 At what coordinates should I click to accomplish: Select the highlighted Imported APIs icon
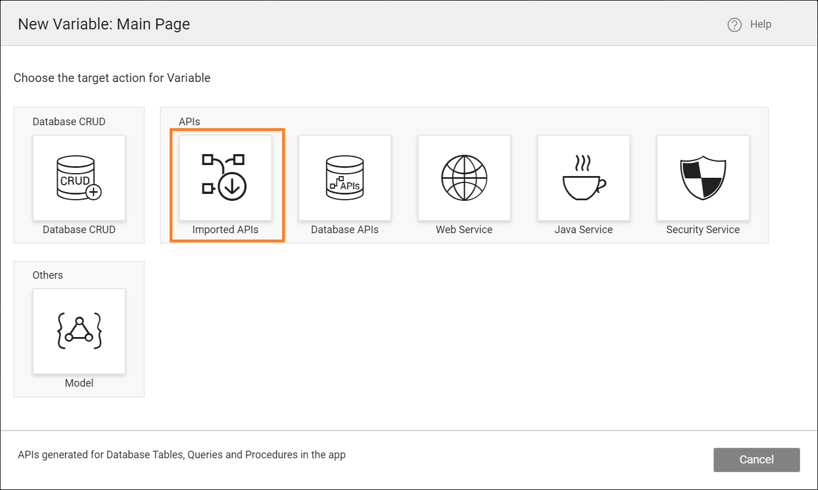[x=226, y=178]
